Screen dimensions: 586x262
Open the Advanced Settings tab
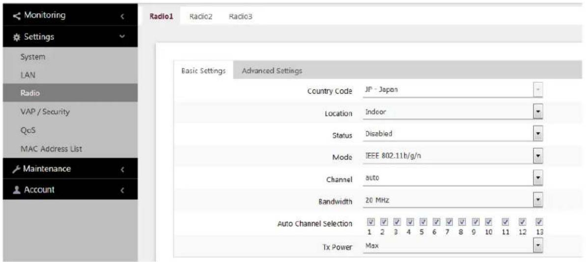[x=272, y=71]
